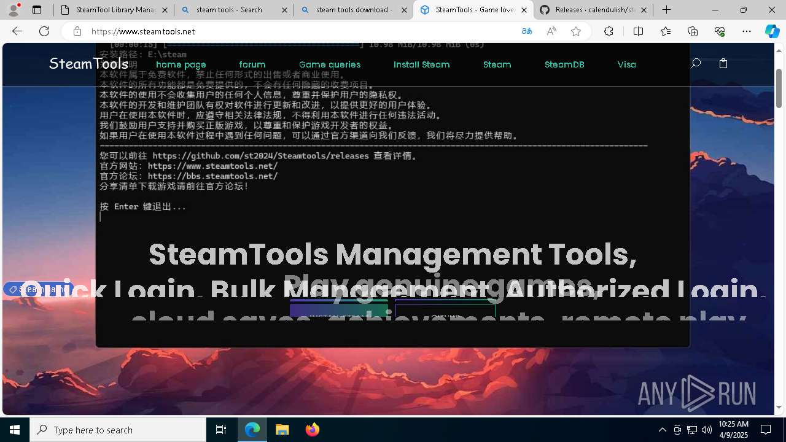The image size is (786, 442).
Task: Open File Explorer from taskbar
Action: click(x=282, y=430)
